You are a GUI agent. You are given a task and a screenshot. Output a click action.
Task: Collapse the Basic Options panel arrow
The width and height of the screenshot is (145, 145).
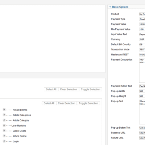tap(110, 7)
